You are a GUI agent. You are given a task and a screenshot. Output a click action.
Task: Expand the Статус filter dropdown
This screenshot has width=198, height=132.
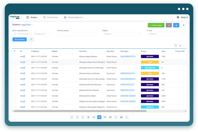click(166, 34)
